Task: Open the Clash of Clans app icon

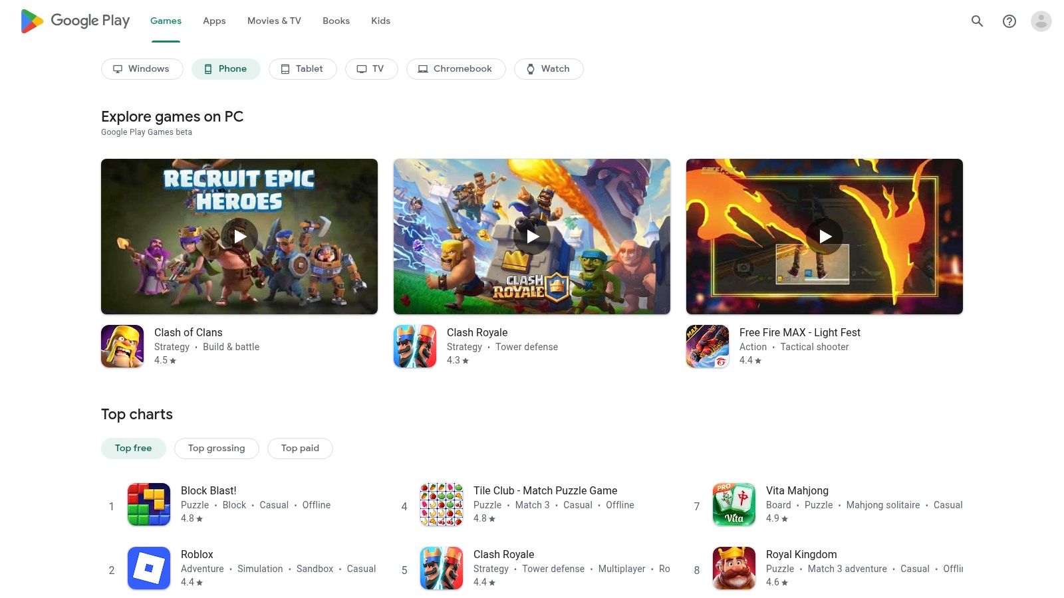Action: point(122,346)
